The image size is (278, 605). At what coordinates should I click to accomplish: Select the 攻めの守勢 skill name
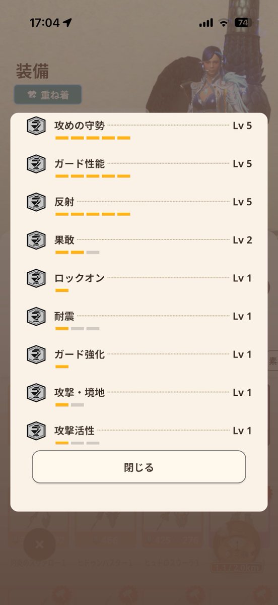80,126
